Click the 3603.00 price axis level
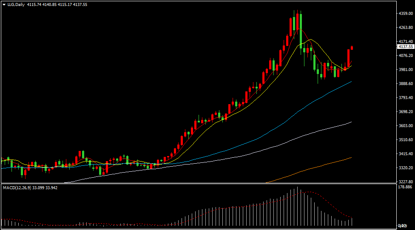Screen dimensions: 415x230 [x=406, y=125]
